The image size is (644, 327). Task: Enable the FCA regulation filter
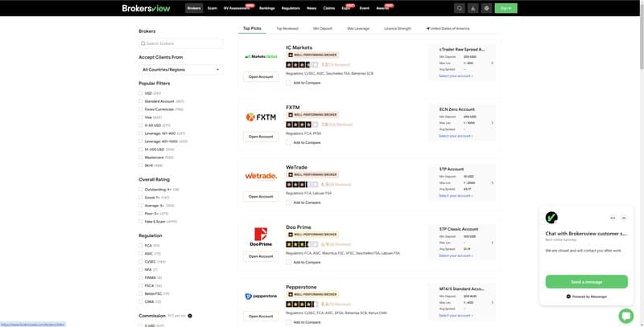(x=141, y=245)
